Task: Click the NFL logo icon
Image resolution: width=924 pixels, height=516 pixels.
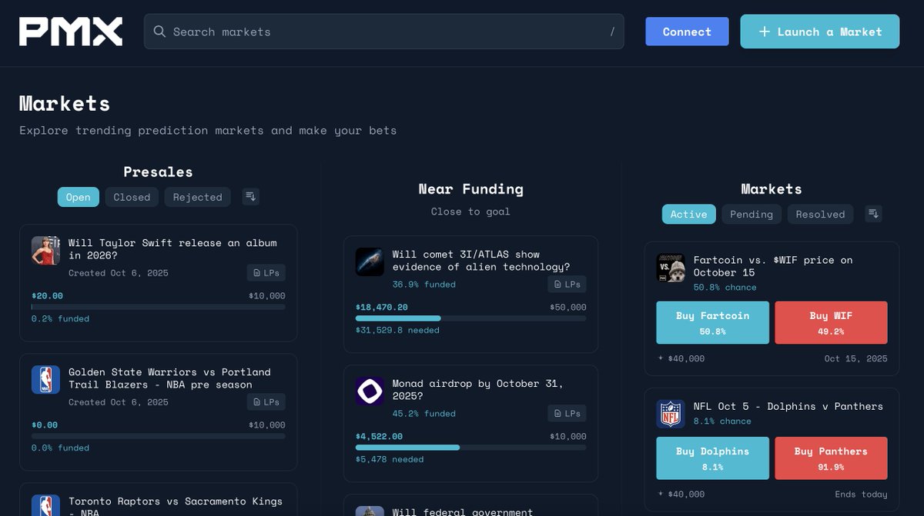Action: click(671, 414)
